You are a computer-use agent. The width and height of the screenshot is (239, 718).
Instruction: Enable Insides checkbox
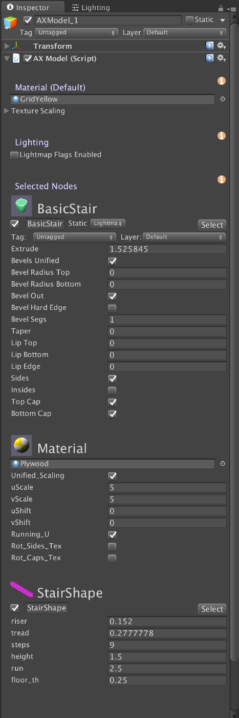[112, 390]
